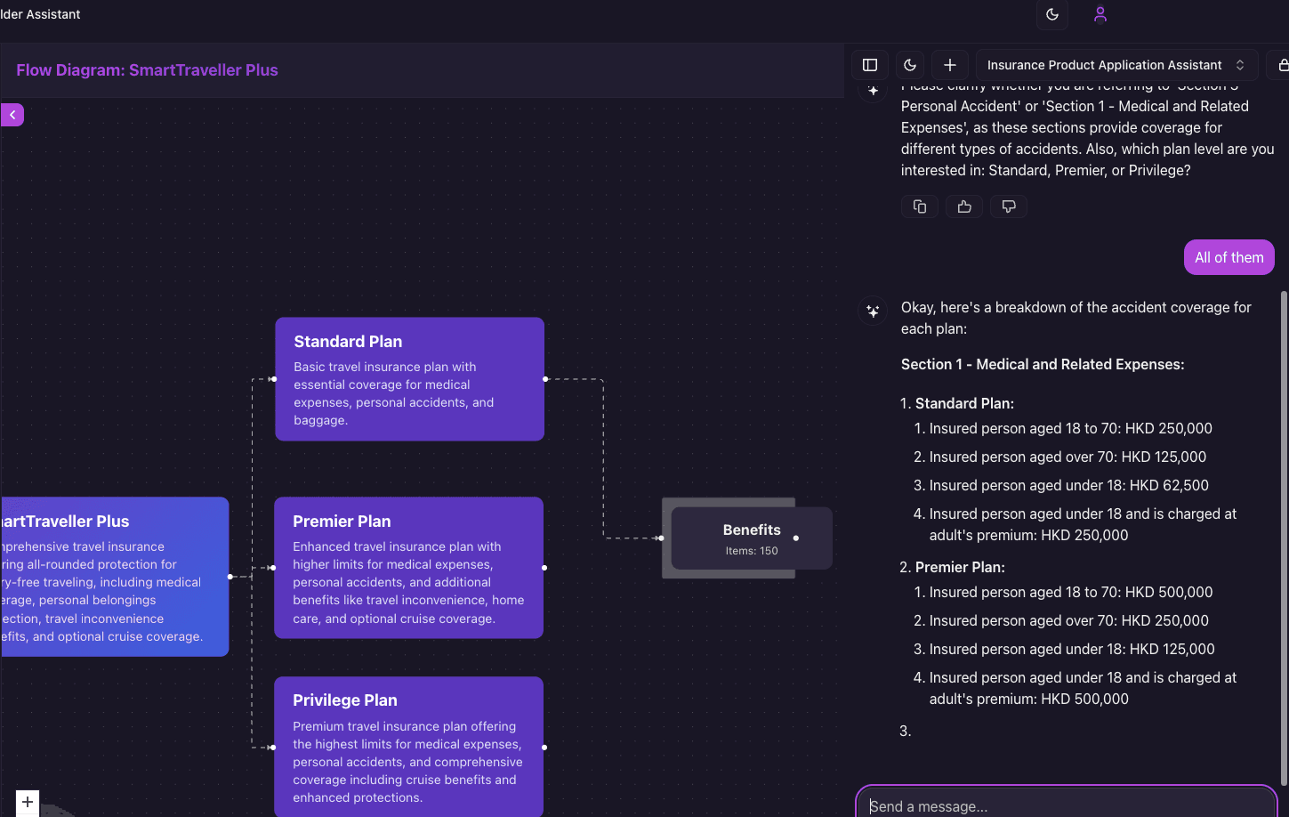Click the lock icon beside assistant selector
The width and height of the screenshot is (1289, 817).
click(1282, 65)
